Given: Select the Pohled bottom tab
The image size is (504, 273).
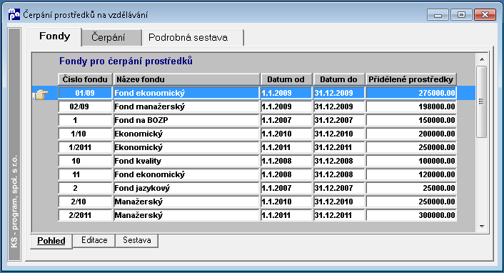Looking at the screenshot, I should pos(51,241).
